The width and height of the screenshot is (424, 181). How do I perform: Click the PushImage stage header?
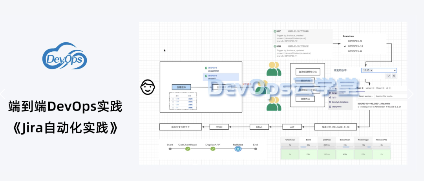pyautogui.click(x=363, y=140)
